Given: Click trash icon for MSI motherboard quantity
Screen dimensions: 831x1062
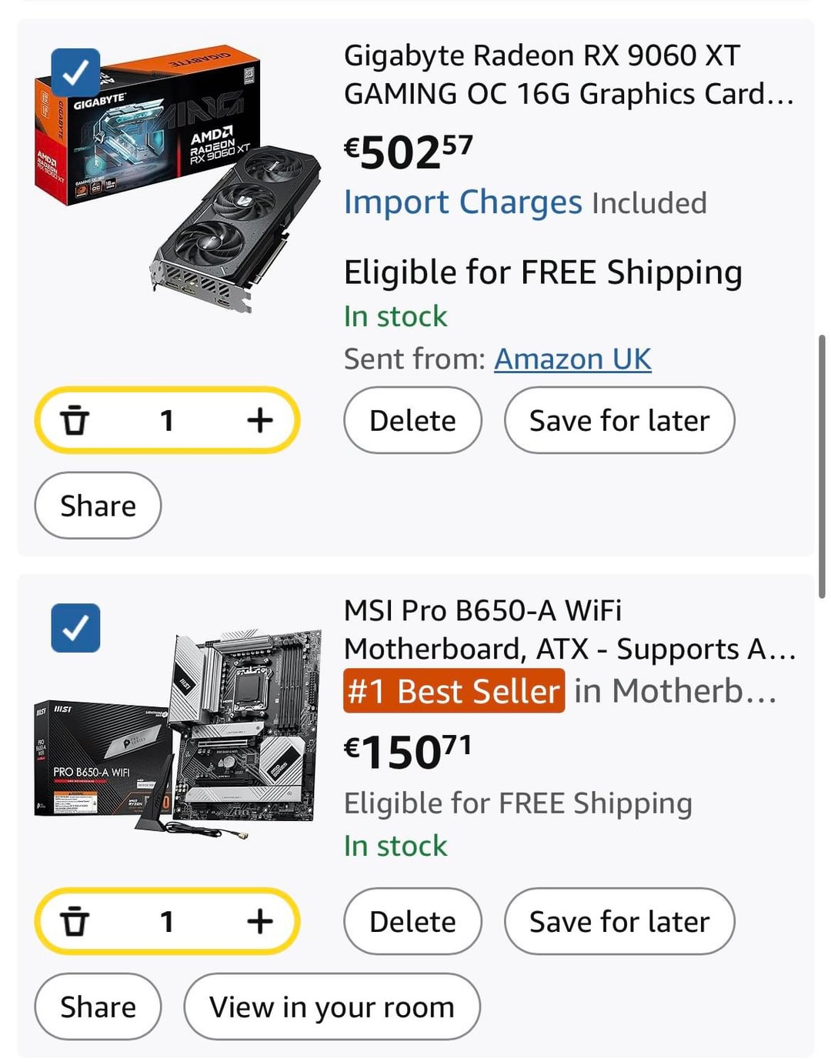Looking at the screenshot, I should 75,921.
